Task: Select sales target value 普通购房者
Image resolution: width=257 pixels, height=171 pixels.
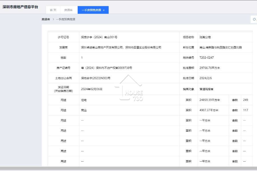Action: (206, 89)
